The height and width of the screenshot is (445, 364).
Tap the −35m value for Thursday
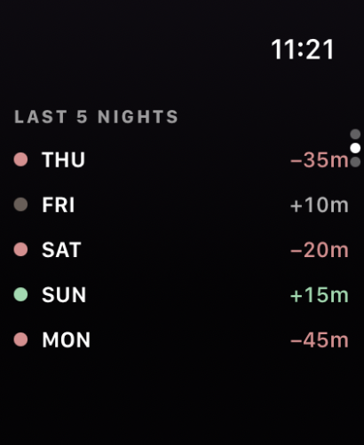point(320,160)
